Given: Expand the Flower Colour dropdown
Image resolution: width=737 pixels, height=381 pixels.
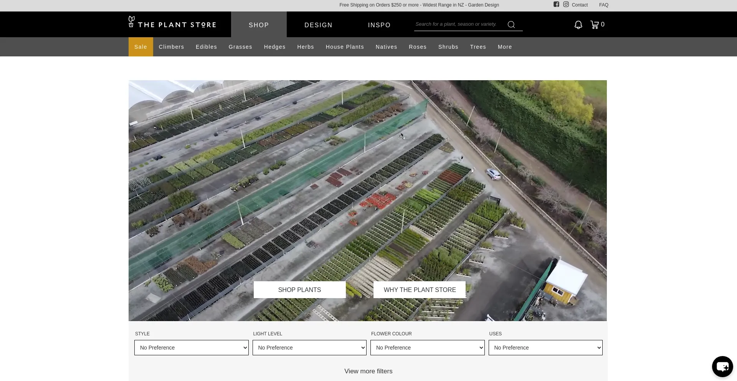Looking at the screenshot, I should tap(427, 348).
